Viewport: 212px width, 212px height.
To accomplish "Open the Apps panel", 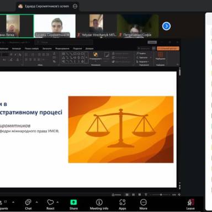I will click(123, 204).
